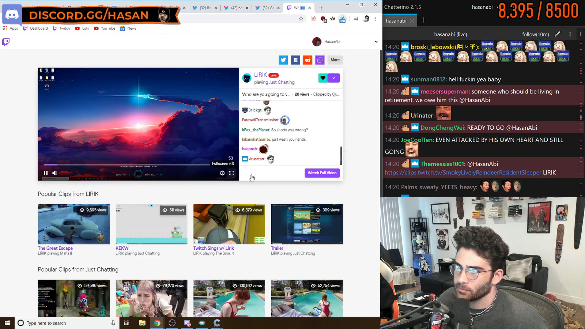This screenshot has width=585, height=329.
Task: Mute the clip player volume
Action: [55, 173]
